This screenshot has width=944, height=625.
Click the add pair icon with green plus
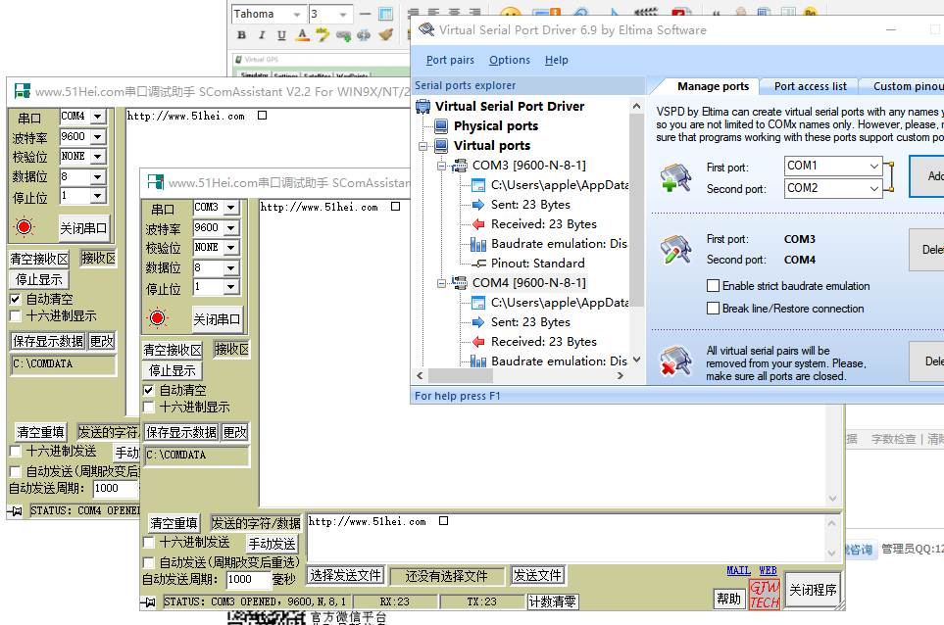pyautogui.click(x=675, y=178)
